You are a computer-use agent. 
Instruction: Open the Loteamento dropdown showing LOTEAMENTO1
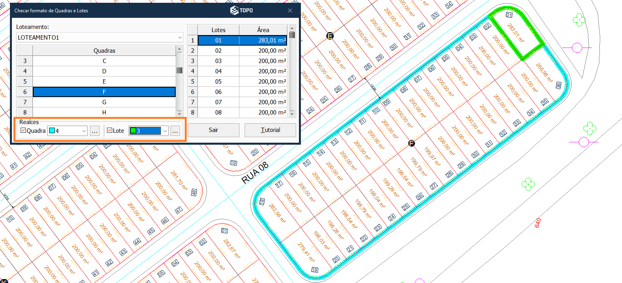click(180, 38)
